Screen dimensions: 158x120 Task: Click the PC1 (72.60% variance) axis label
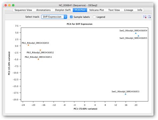point(85,109)
